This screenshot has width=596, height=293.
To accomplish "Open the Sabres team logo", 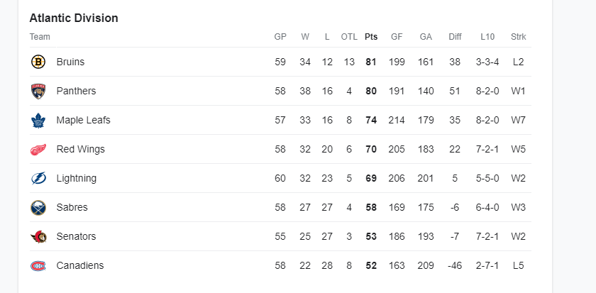I will (38, 207).
